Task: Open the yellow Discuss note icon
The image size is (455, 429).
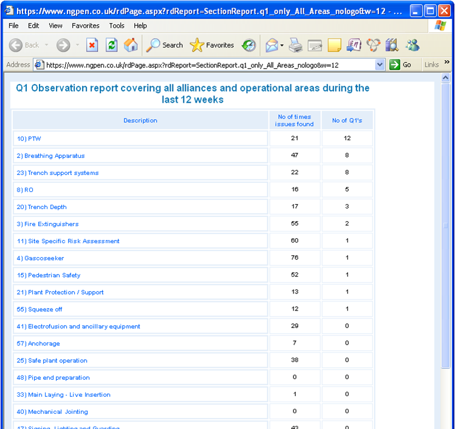Action: click(334, 46)
